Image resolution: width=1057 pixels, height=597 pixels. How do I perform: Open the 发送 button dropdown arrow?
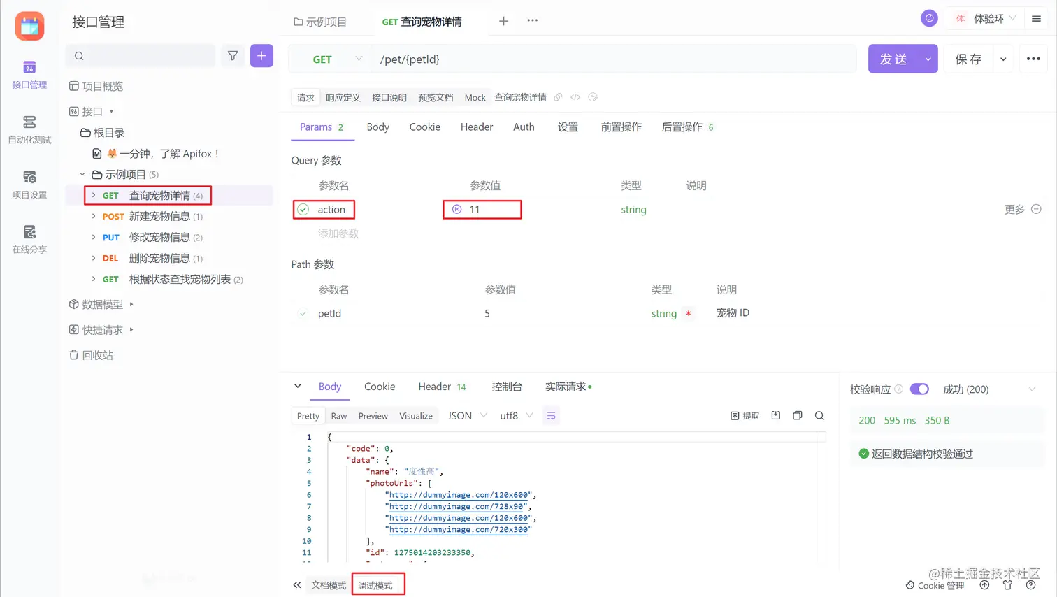[928, 59]
